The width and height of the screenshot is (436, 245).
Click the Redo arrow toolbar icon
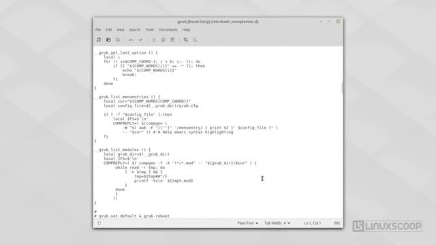(140, 40)
